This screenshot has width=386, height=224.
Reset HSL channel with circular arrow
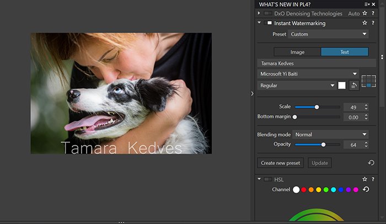click(366, 190)
